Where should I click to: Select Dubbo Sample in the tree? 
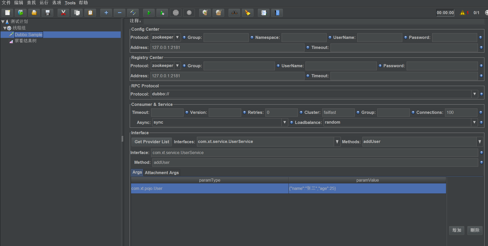(28, 35)
